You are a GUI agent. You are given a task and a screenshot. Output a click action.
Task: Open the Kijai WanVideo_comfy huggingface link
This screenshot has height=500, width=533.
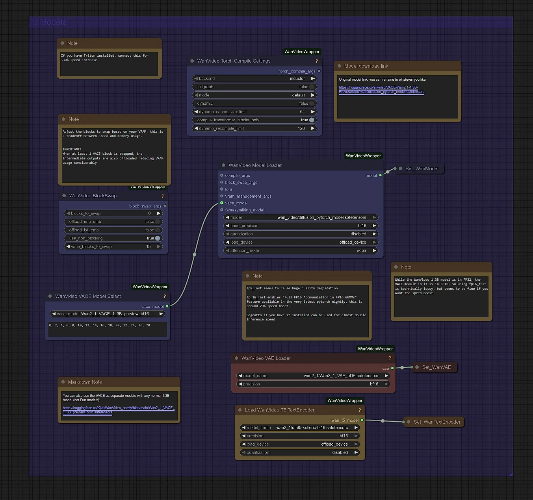coord(118,410)
